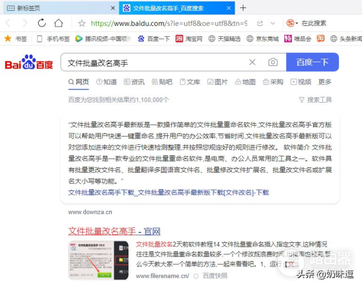Screen dimensions: 362x287
Task: Open the www.filerename.cn/ URL
Action: [x=162, y=276]
